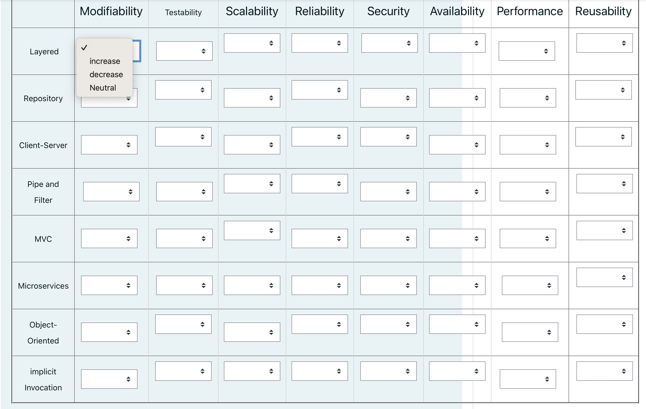Screen dimensions: 646x409
Task: Open the Reusability dropdown for Client-Server
Action: tap(604, 136)
